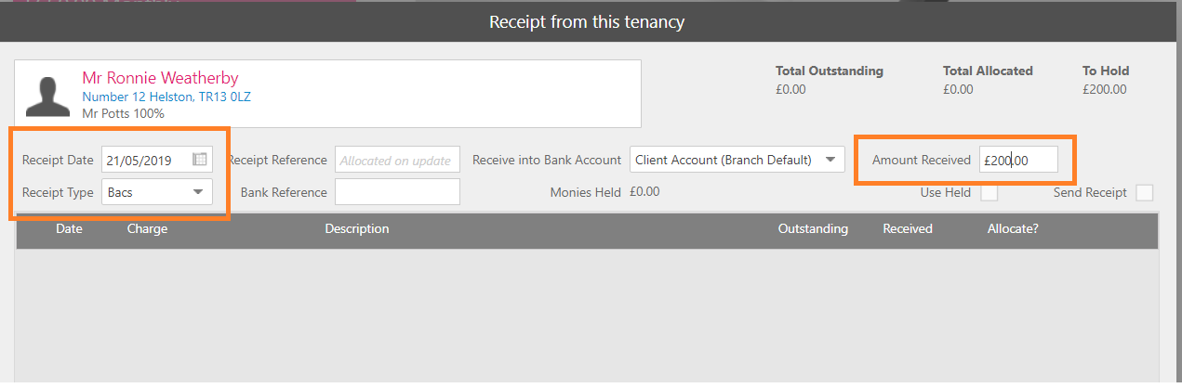This screenshot has height=388, width=1182.
Task: Sort by the Date column header
Action: [x=69, y=228]
